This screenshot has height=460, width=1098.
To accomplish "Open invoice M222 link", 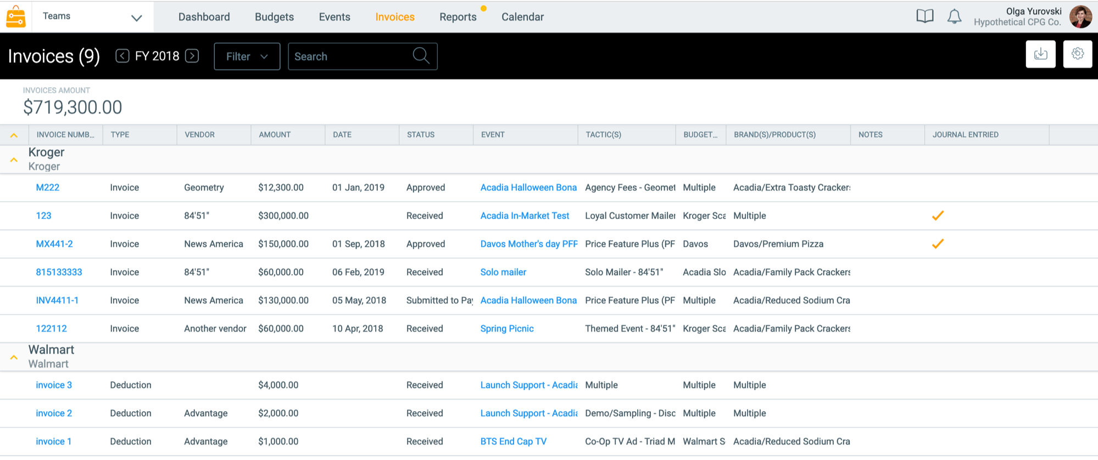I will point(48,188).
